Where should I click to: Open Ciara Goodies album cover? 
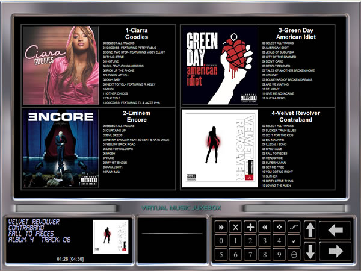coord(61,66)
